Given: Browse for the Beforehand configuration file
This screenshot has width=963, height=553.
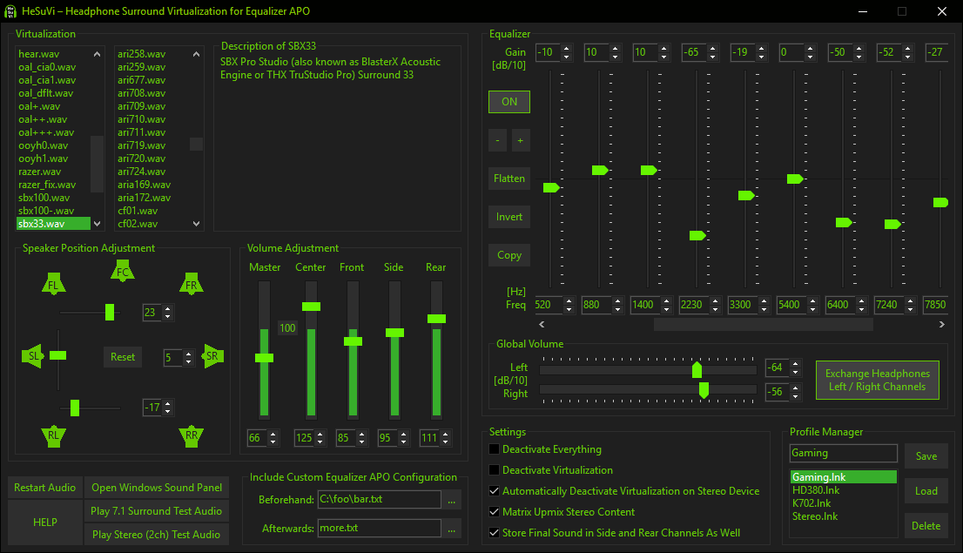Looking at the screenshot, I should tap(451, 500).
